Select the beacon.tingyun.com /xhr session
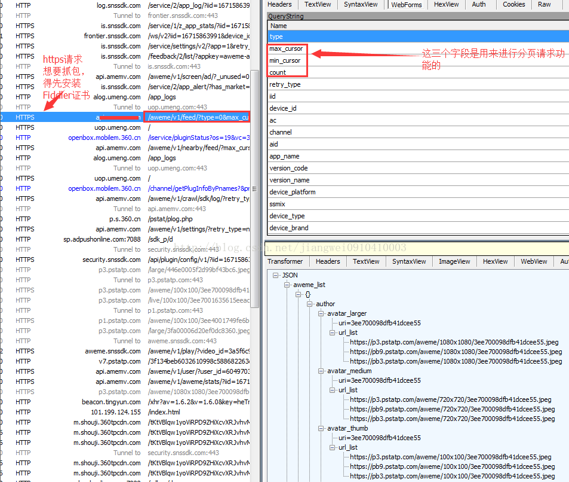 click(x=125, y=402)
